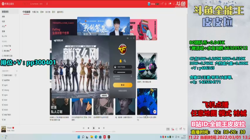
Task: Skip to next track
Action: 99,128
